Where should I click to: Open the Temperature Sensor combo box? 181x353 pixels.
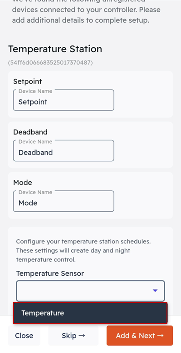point(90,291)
